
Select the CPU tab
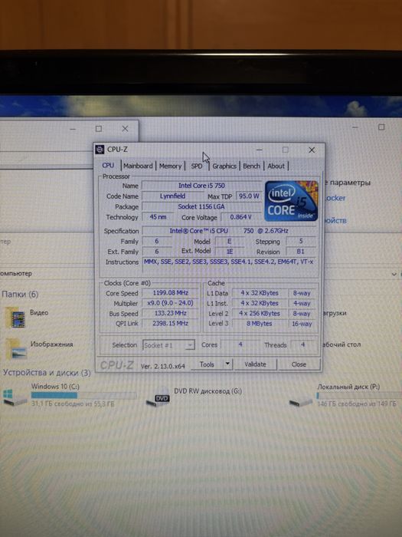click(108, 166)
